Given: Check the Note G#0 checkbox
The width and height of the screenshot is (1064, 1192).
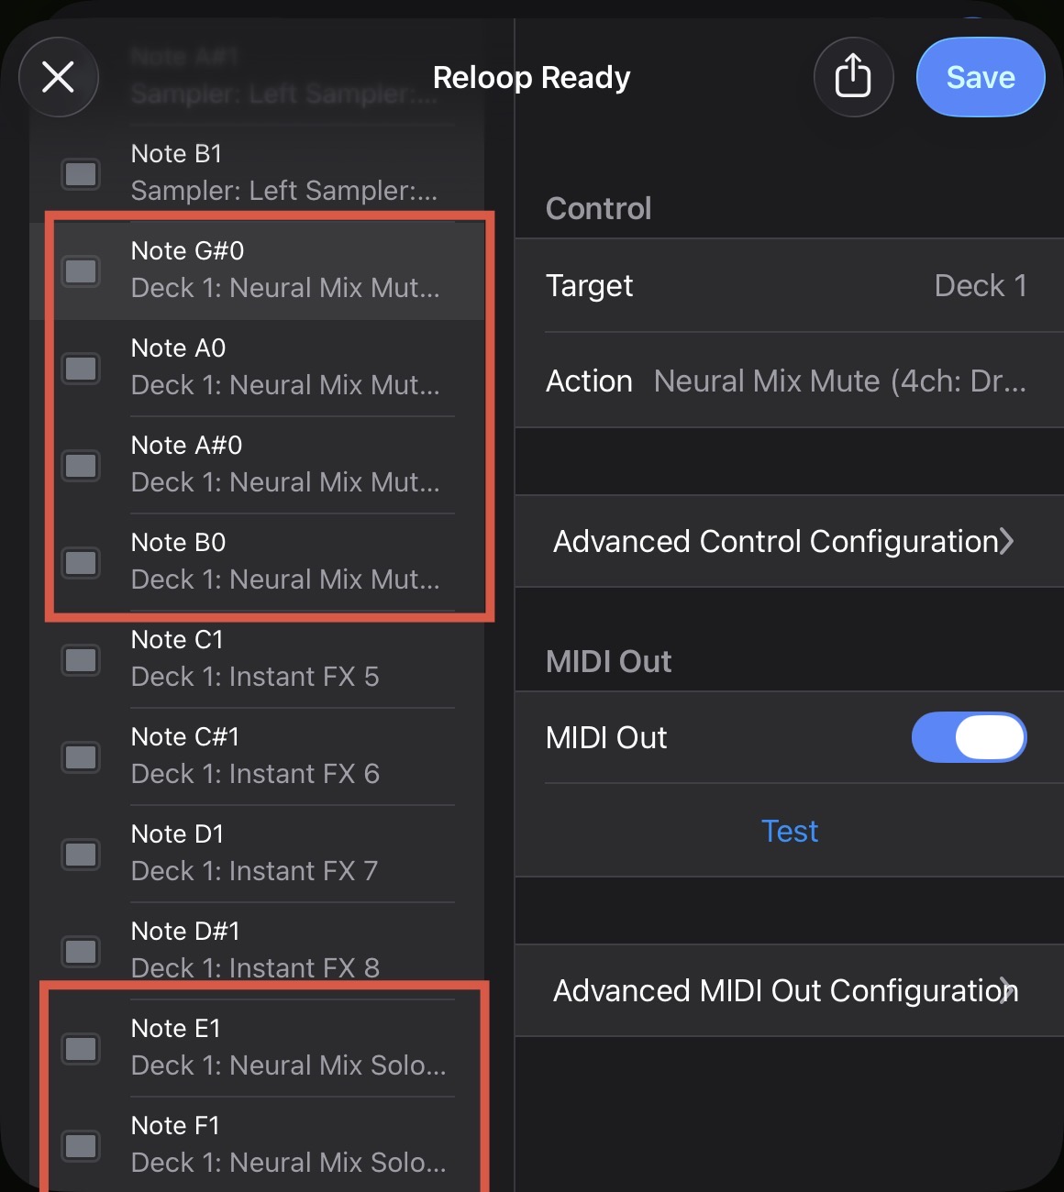Looking at the screenshot, I should coord(81,270).
